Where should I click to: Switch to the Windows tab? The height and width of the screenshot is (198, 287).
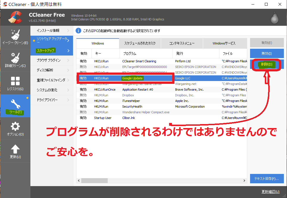click(98, 43)
